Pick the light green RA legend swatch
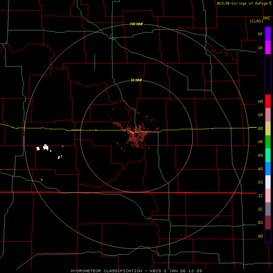Screen dimensions: 273x273 (268, 155)
